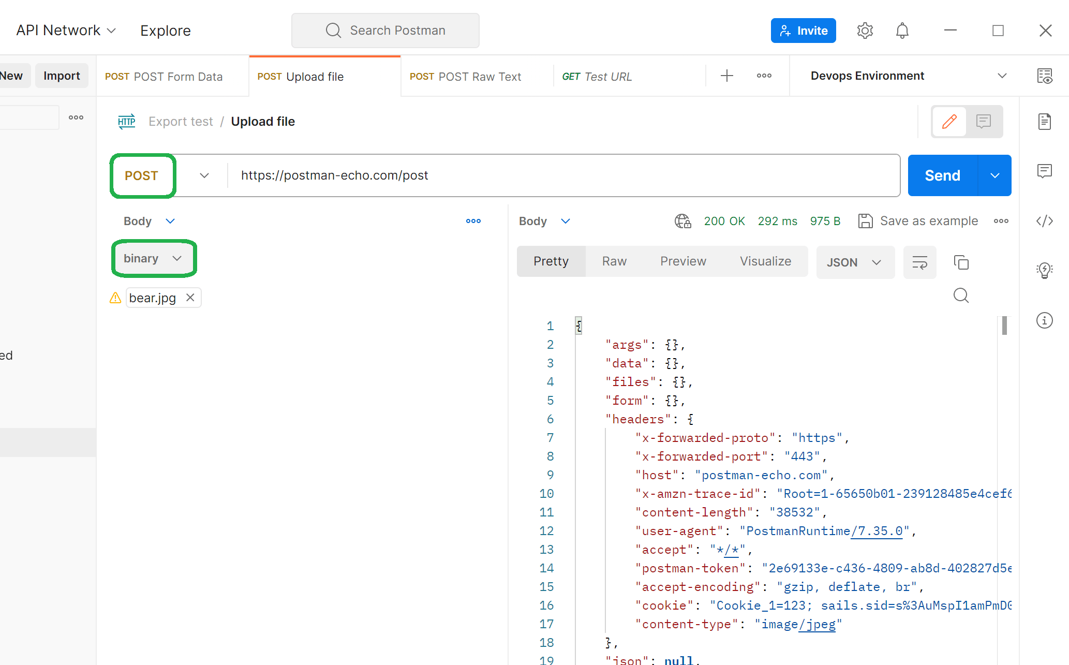Switch to the POST Raw Text tab
1069x665 pixels.
pyautogui.click(x=465, y=76)
